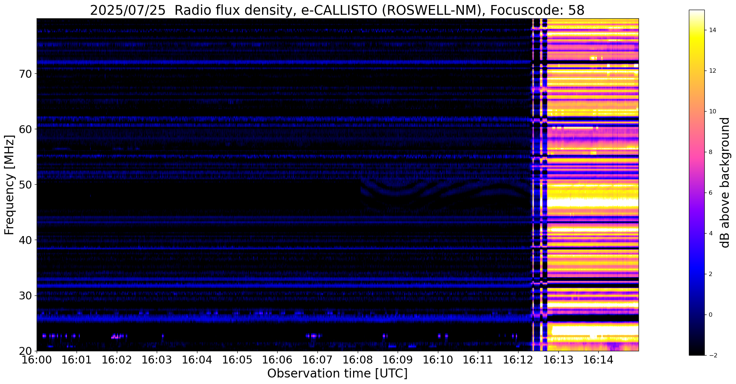Click the 20 MHz frequency tick label
This screenshot has width=736, height=384.
click(x=26, y=351)
